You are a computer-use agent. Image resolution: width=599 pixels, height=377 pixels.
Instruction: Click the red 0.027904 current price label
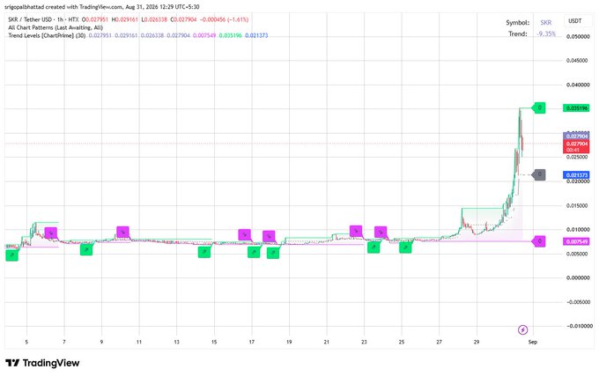tap(576, 146)
